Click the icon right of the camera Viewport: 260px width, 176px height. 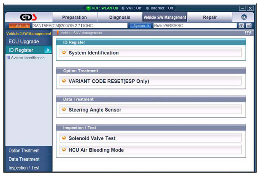tap(249, 26)
